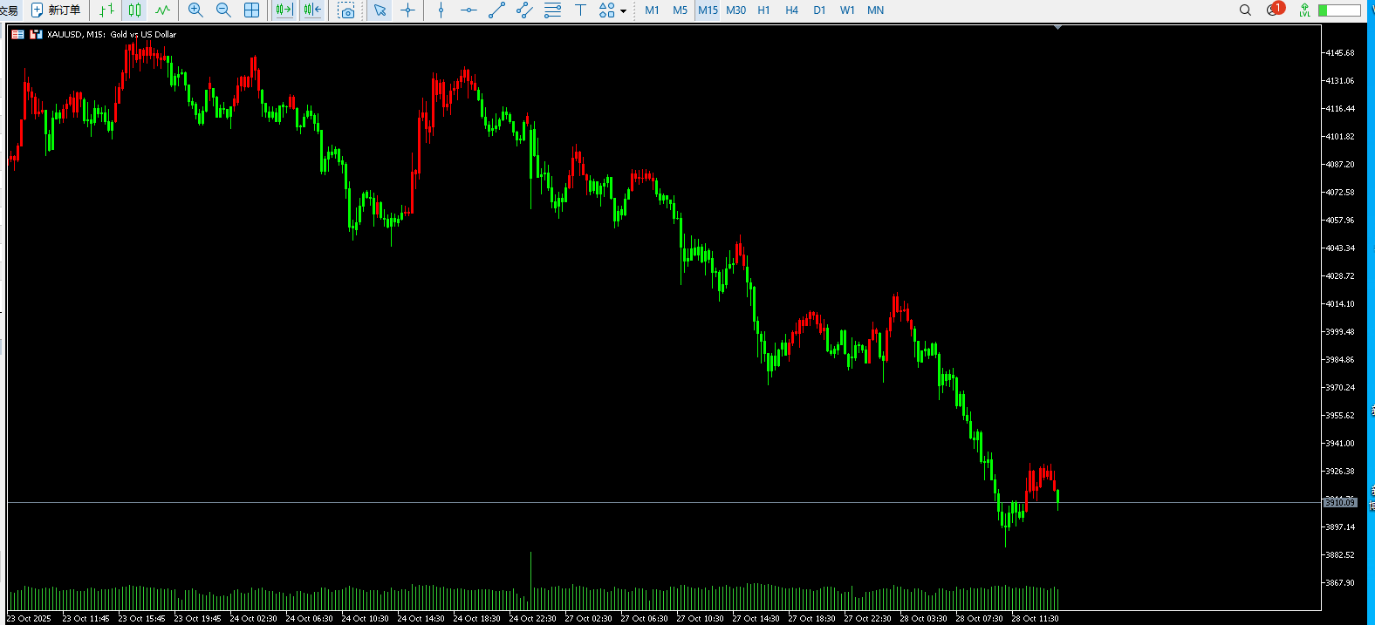Switch to MN monthly timeframe

[875, 10]
